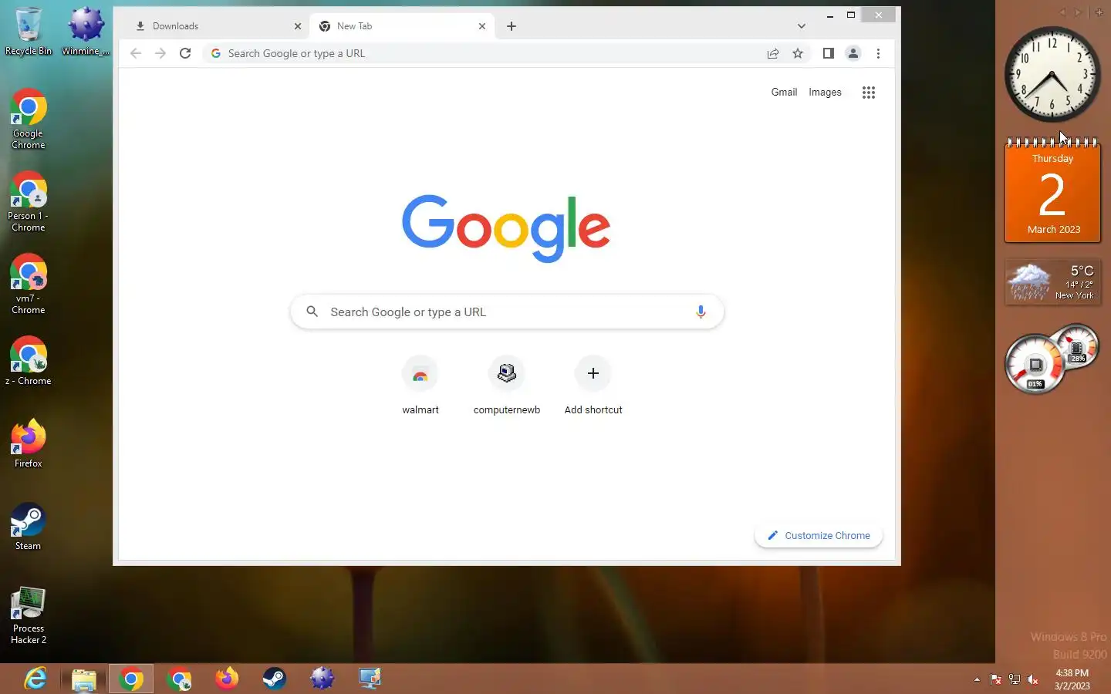Click the share page icon in address bar
This screenshot has width=1111, height=694.
[772, 53]
